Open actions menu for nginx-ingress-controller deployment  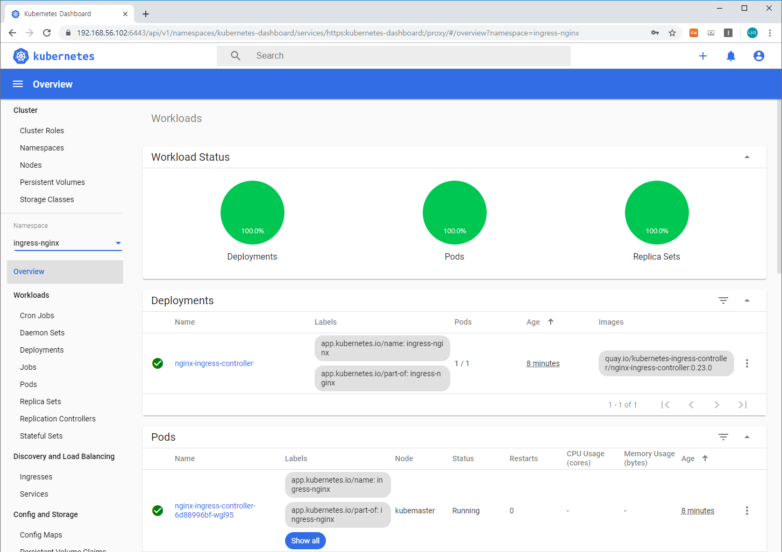[x=747, y=363]
